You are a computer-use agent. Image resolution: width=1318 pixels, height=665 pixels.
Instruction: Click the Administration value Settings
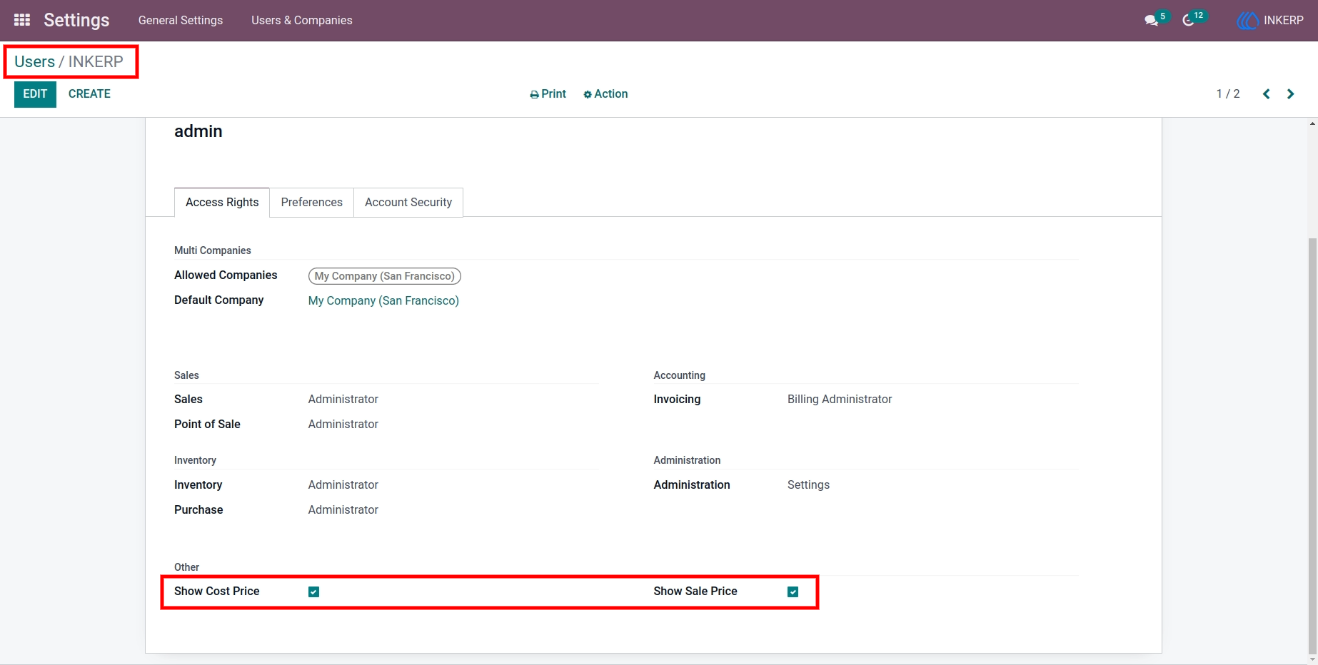coord(808,485)
